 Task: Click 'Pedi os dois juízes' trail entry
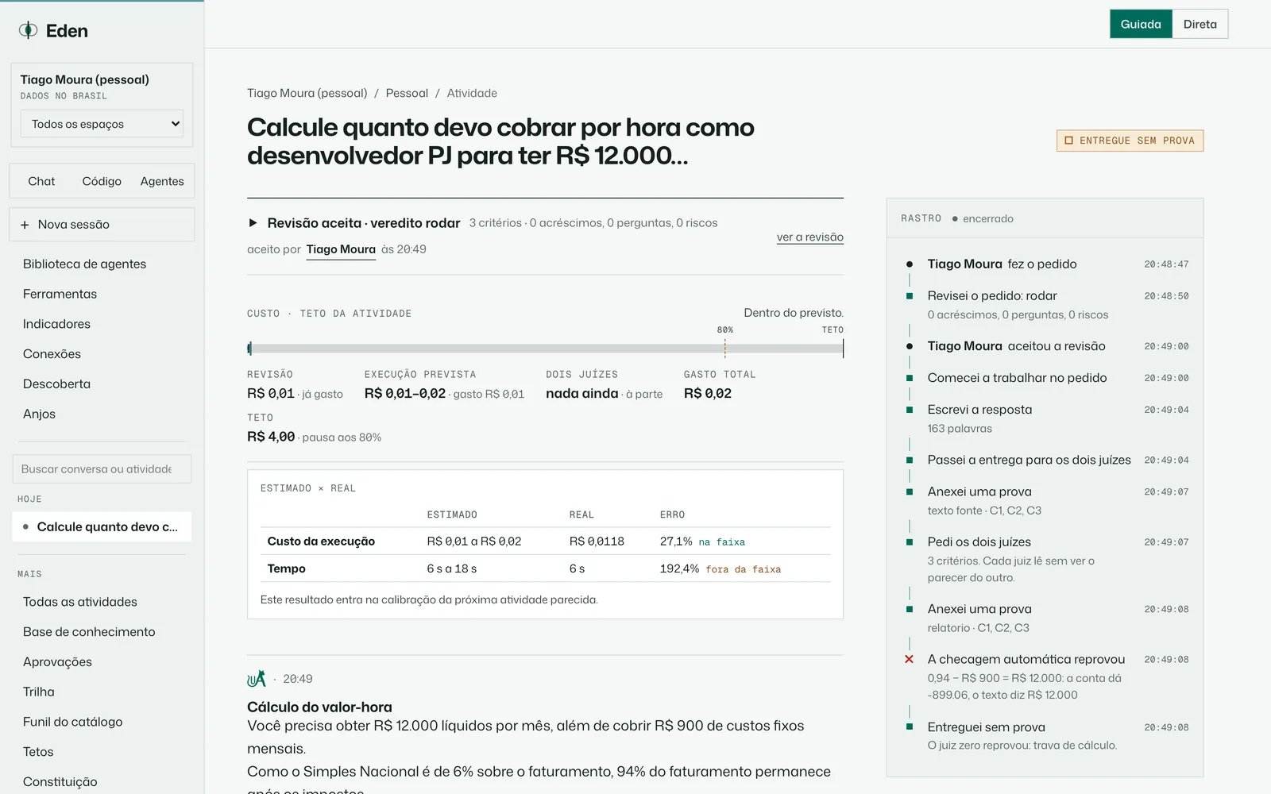pos(979,542)
